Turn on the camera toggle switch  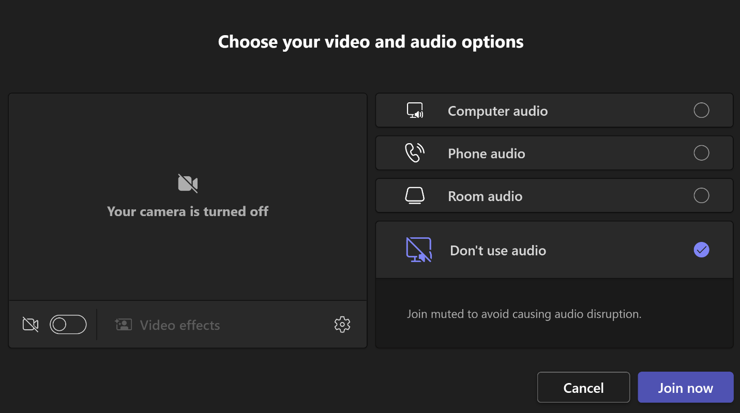(68, 325)
